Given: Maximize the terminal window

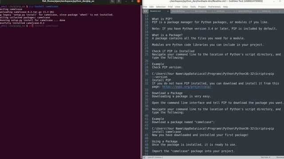Looking at the screenshot, I should click(132, 1).
